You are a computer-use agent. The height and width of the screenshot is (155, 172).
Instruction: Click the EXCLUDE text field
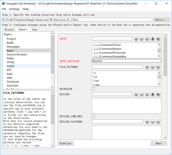112,94
